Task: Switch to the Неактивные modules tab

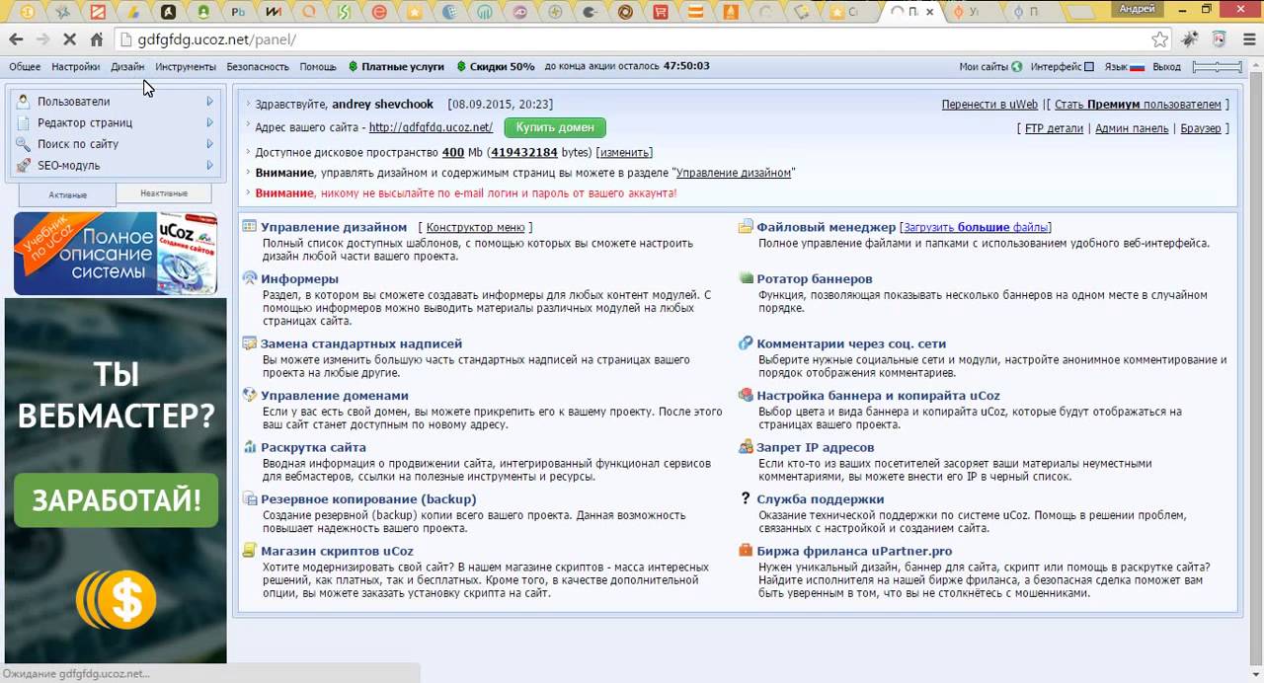Action: click(x=164, y=193)
